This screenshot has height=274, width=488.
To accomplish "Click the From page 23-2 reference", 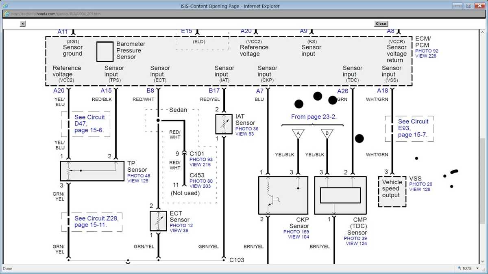I will (x=314, y=117).
